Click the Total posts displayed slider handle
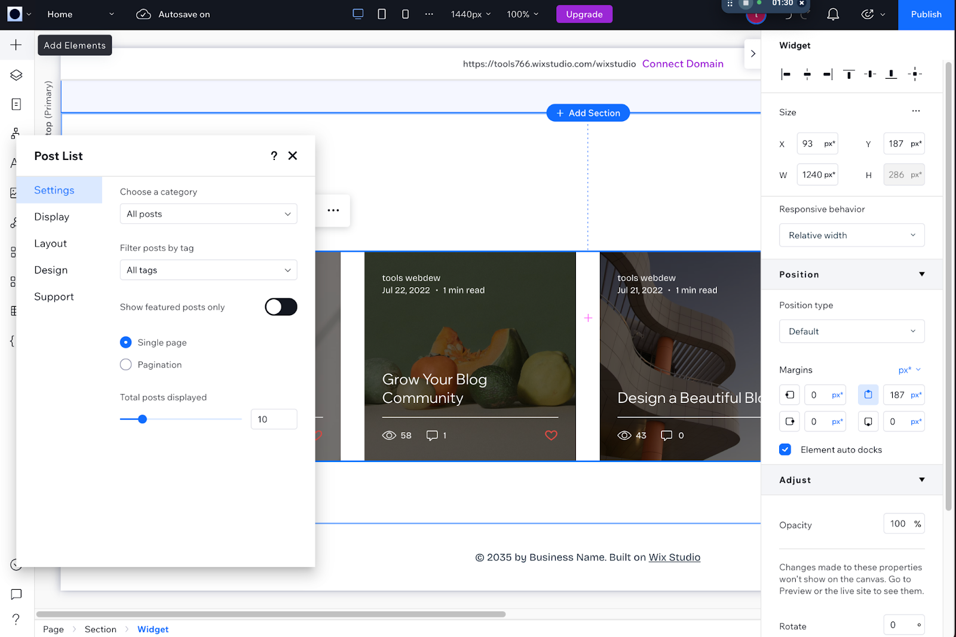The height and width of the screenshot is (637, 956). pos(142,419)
